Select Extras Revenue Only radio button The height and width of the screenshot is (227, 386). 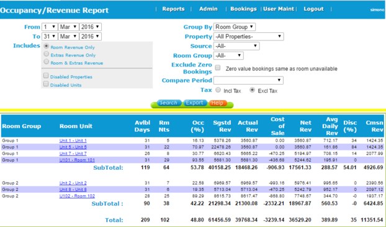click(46, 53)
